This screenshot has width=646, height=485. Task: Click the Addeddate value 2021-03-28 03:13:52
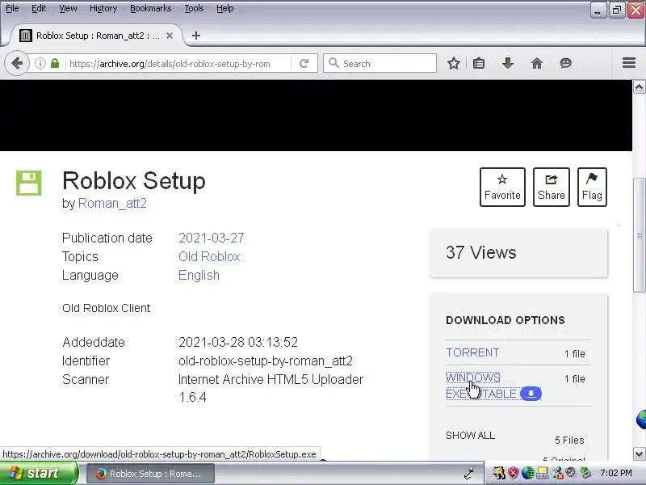(238, 342)
